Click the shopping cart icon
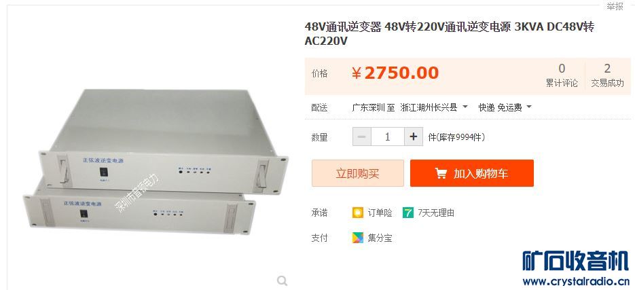 point(441,174)
